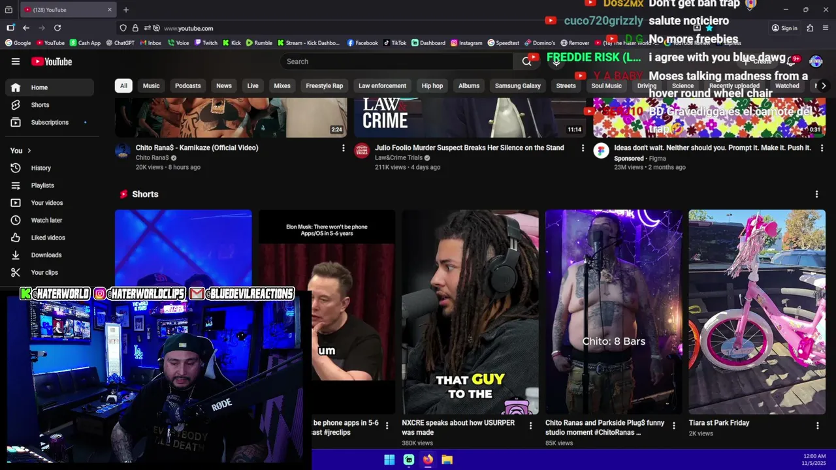Open options for the Elon Musk jreclips short
The width and height of the screenshot is (836, 470).
[x=387, y=426]
